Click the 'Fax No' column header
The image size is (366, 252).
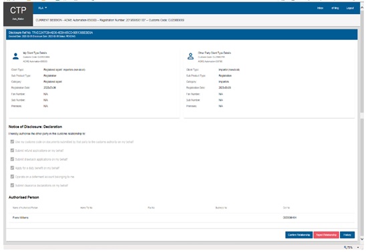click(x=151, y=207)
